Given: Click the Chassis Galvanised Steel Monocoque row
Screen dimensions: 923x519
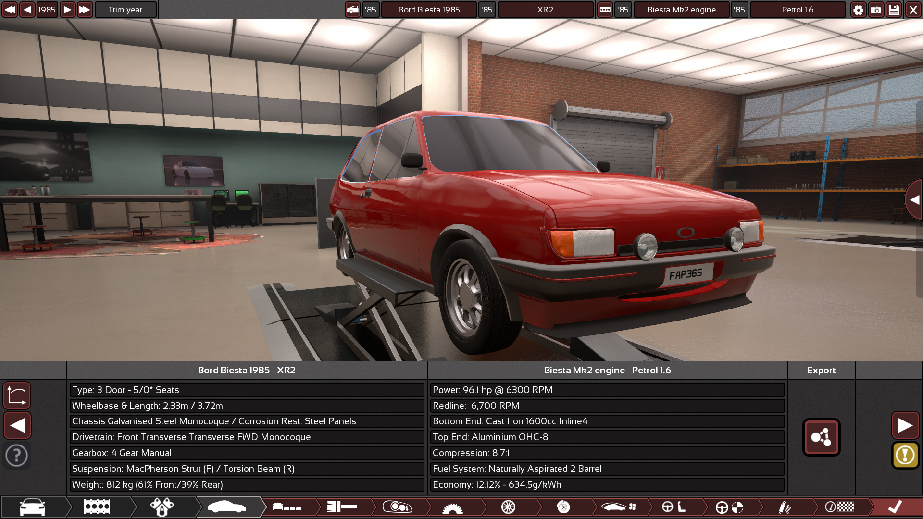Looking at the screenshot, I should point(247,421).
